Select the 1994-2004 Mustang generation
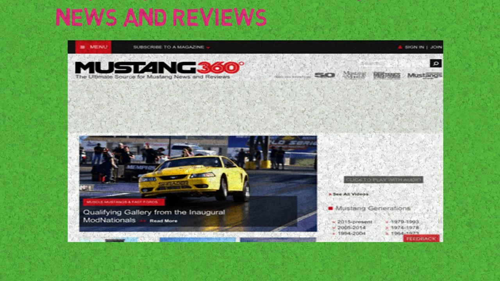The width and height of the screenshot is (500, 281). 351,233
